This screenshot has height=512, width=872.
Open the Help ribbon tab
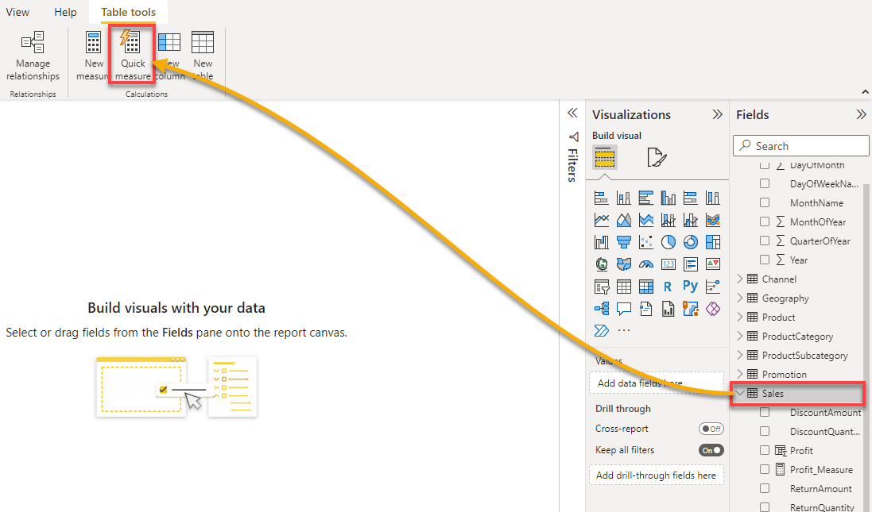(x=65, y=12)
